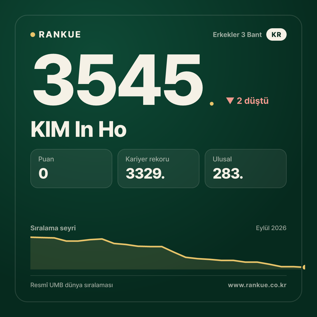Click the 'Resmî UMB dünya sıralaması' footer text
Image resolution: width=317 pixels, height=317 pixels.
[x=72, y=285]
